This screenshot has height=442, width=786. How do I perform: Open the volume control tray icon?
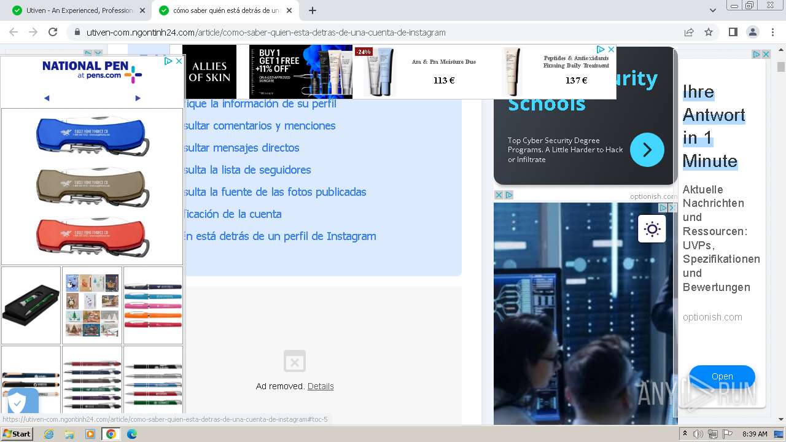click(698, 434)
